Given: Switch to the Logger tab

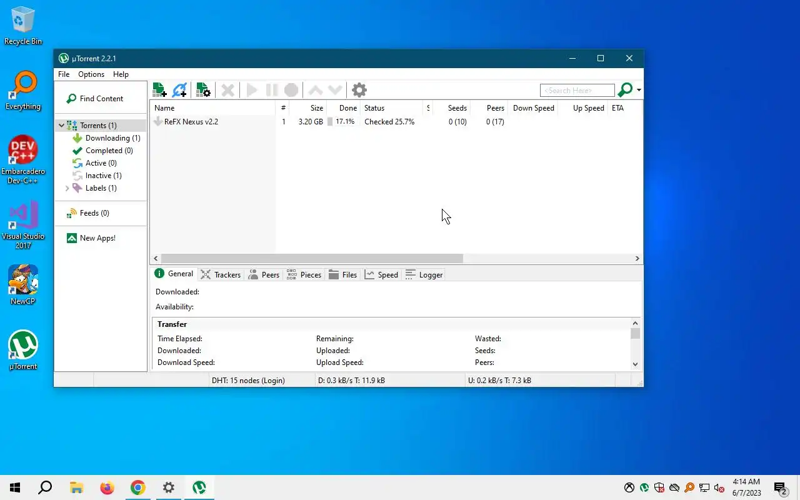Looking at the screenshot, I should pyautogui.click(x=424, y=274).
